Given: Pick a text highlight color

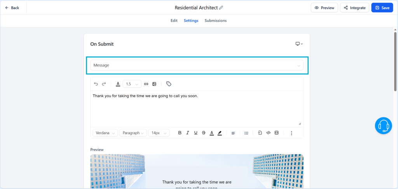Looking at the screenshot, I should (x=220, y=133).
